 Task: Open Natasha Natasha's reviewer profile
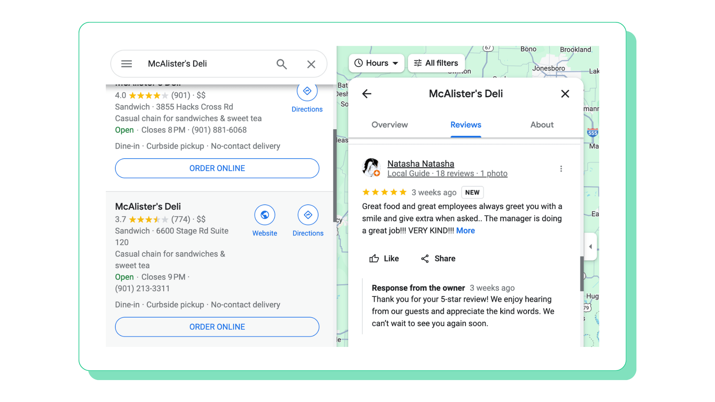point(420,164)
